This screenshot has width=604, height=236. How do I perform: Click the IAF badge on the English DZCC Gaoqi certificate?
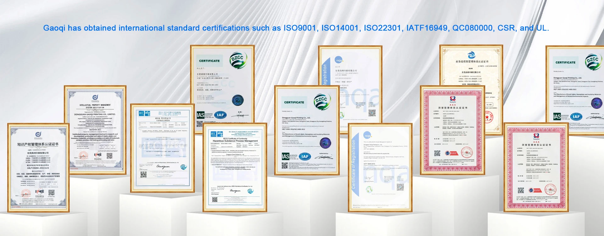click(x=305, y=156)
